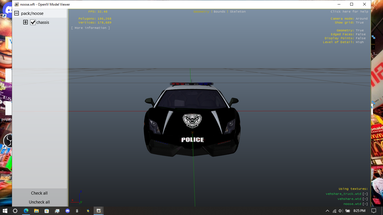Uncheck the chassis checkbox

(x=33, y=22)
